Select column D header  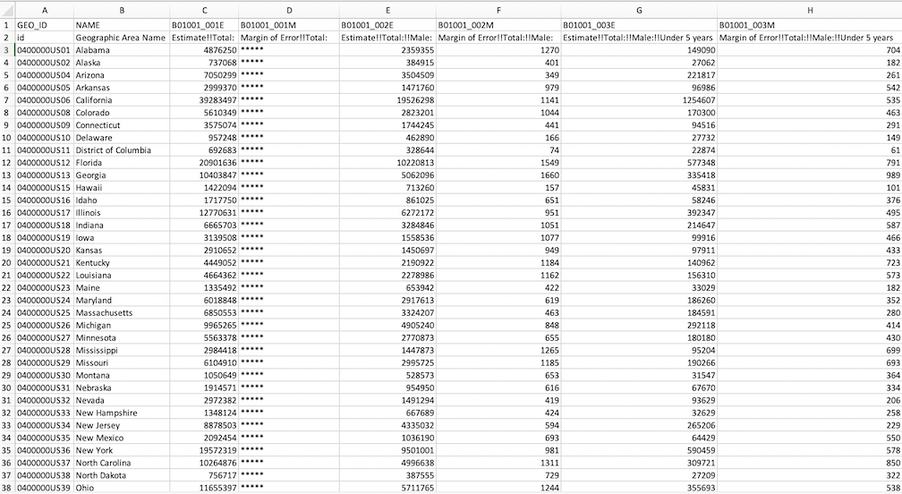(289, 9)
